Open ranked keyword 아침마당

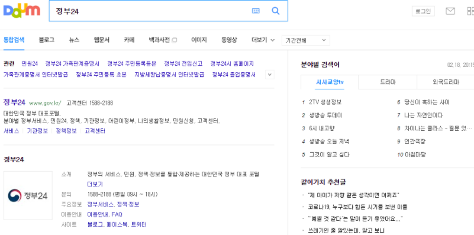(415, 154)
